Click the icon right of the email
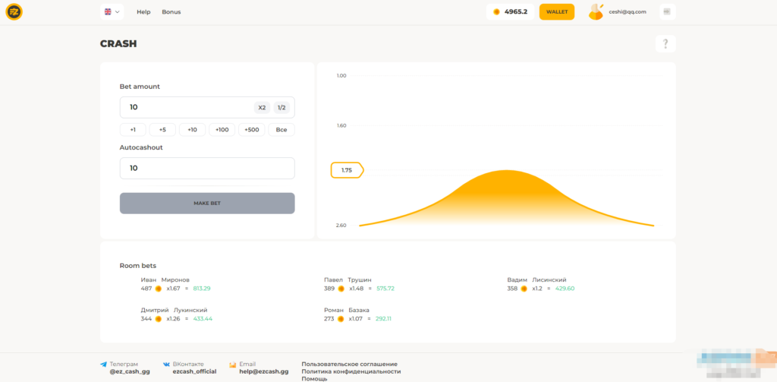The width and height of the screenshot is (777, 382). (x=668, y=11)
